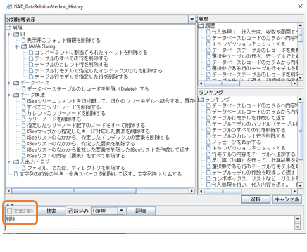Select テーブルモデルのハンドル row in ランキング

254,124
